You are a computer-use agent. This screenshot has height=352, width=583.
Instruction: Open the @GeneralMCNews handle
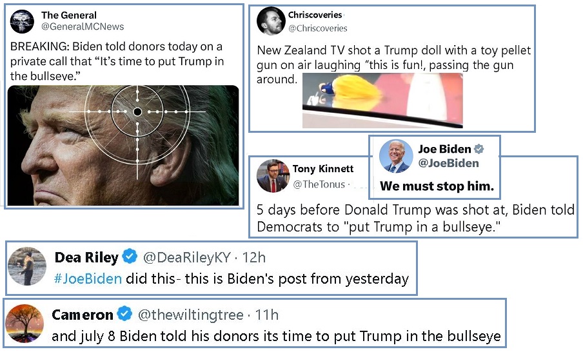[x=83, y=27]
